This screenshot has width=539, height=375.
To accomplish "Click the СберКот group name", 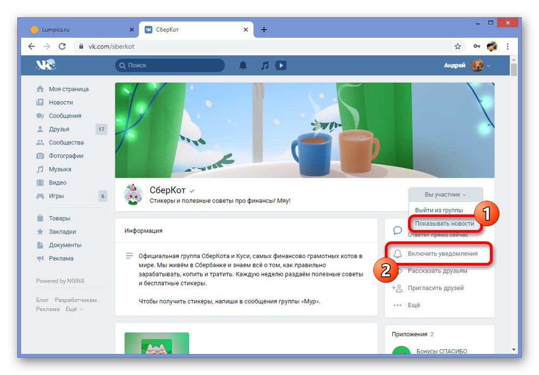I will click(168, 190).
